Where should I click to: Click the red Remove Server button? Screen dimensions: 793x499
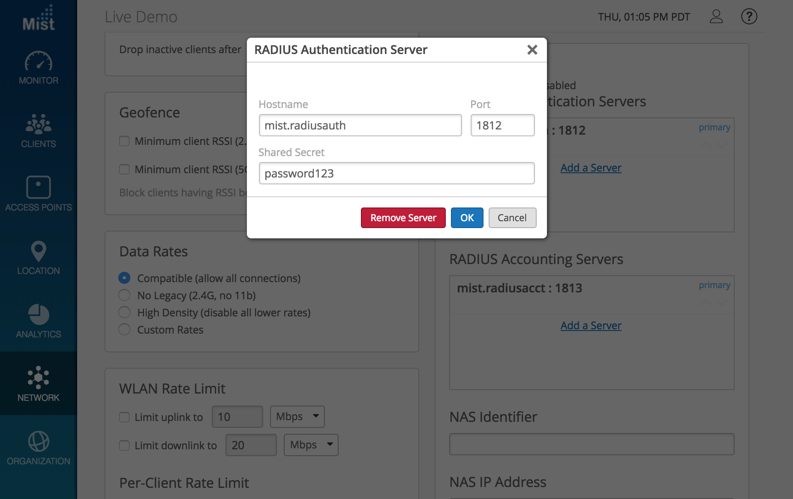tap(403, 218)
